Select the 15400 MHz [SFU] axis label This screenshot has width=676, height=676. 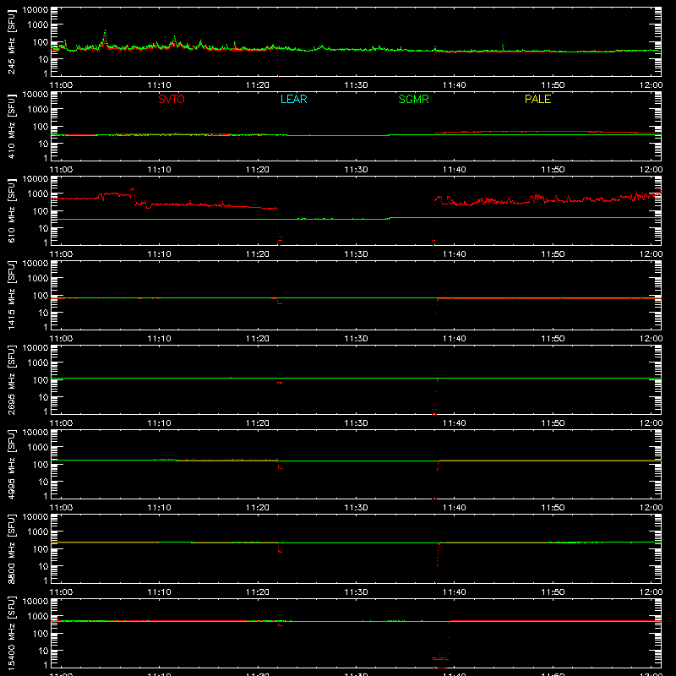(x=12, y=633)
